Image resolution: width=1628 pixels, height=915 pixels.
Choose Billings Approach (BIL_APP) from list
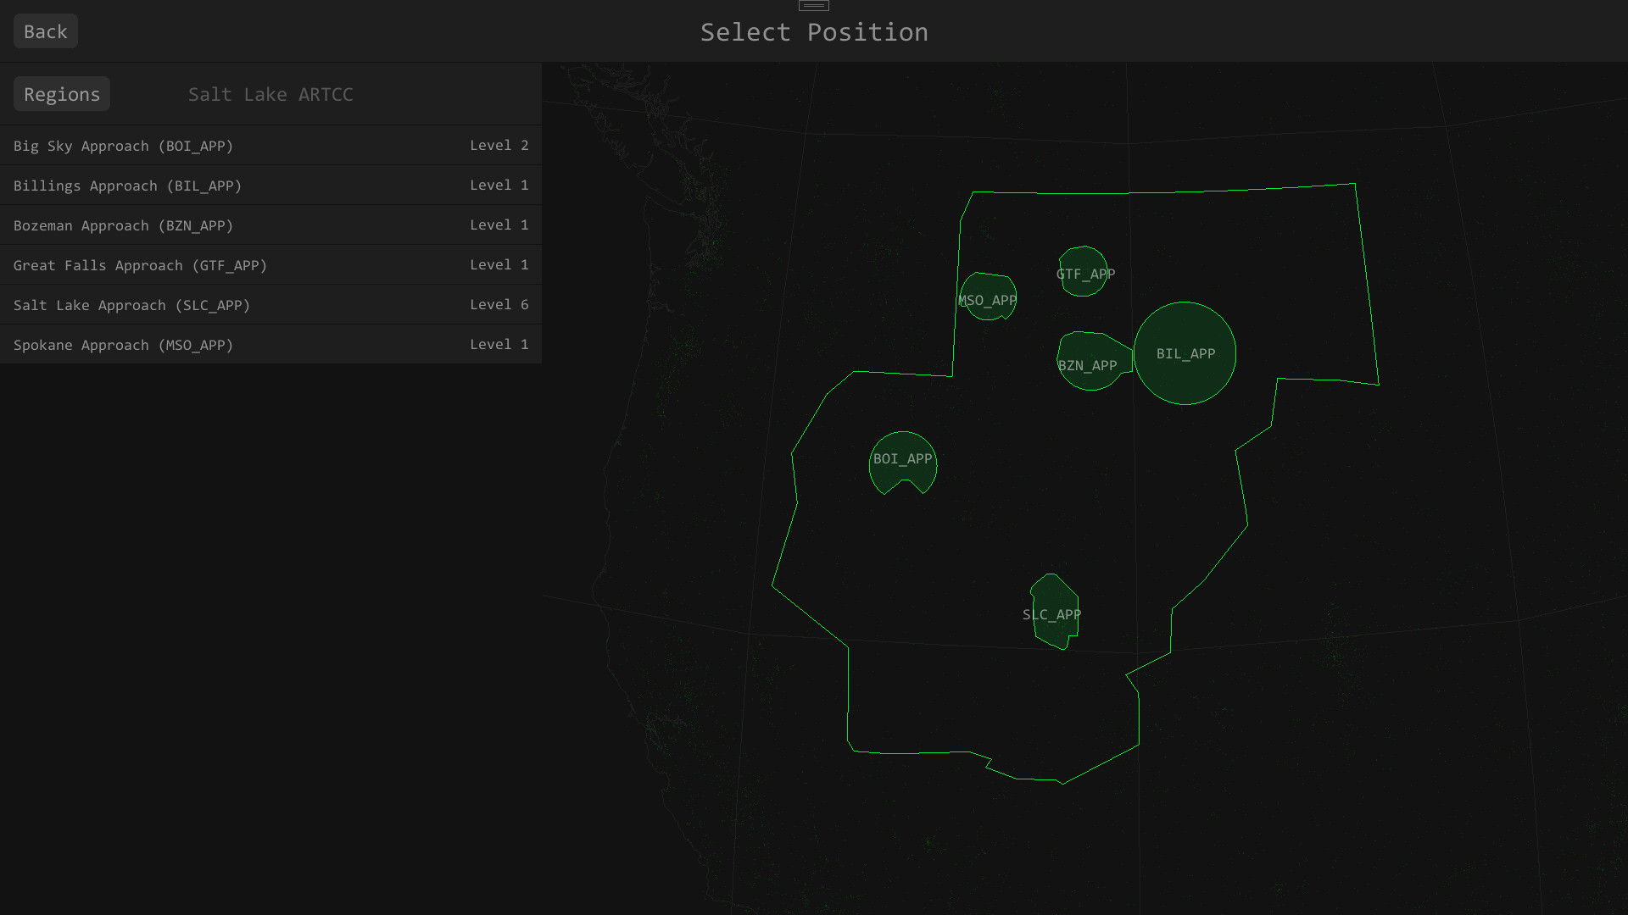(127, 186)
